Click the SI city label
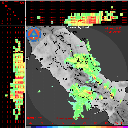This screenshot has width=128, height=128. tap(45, 44)
